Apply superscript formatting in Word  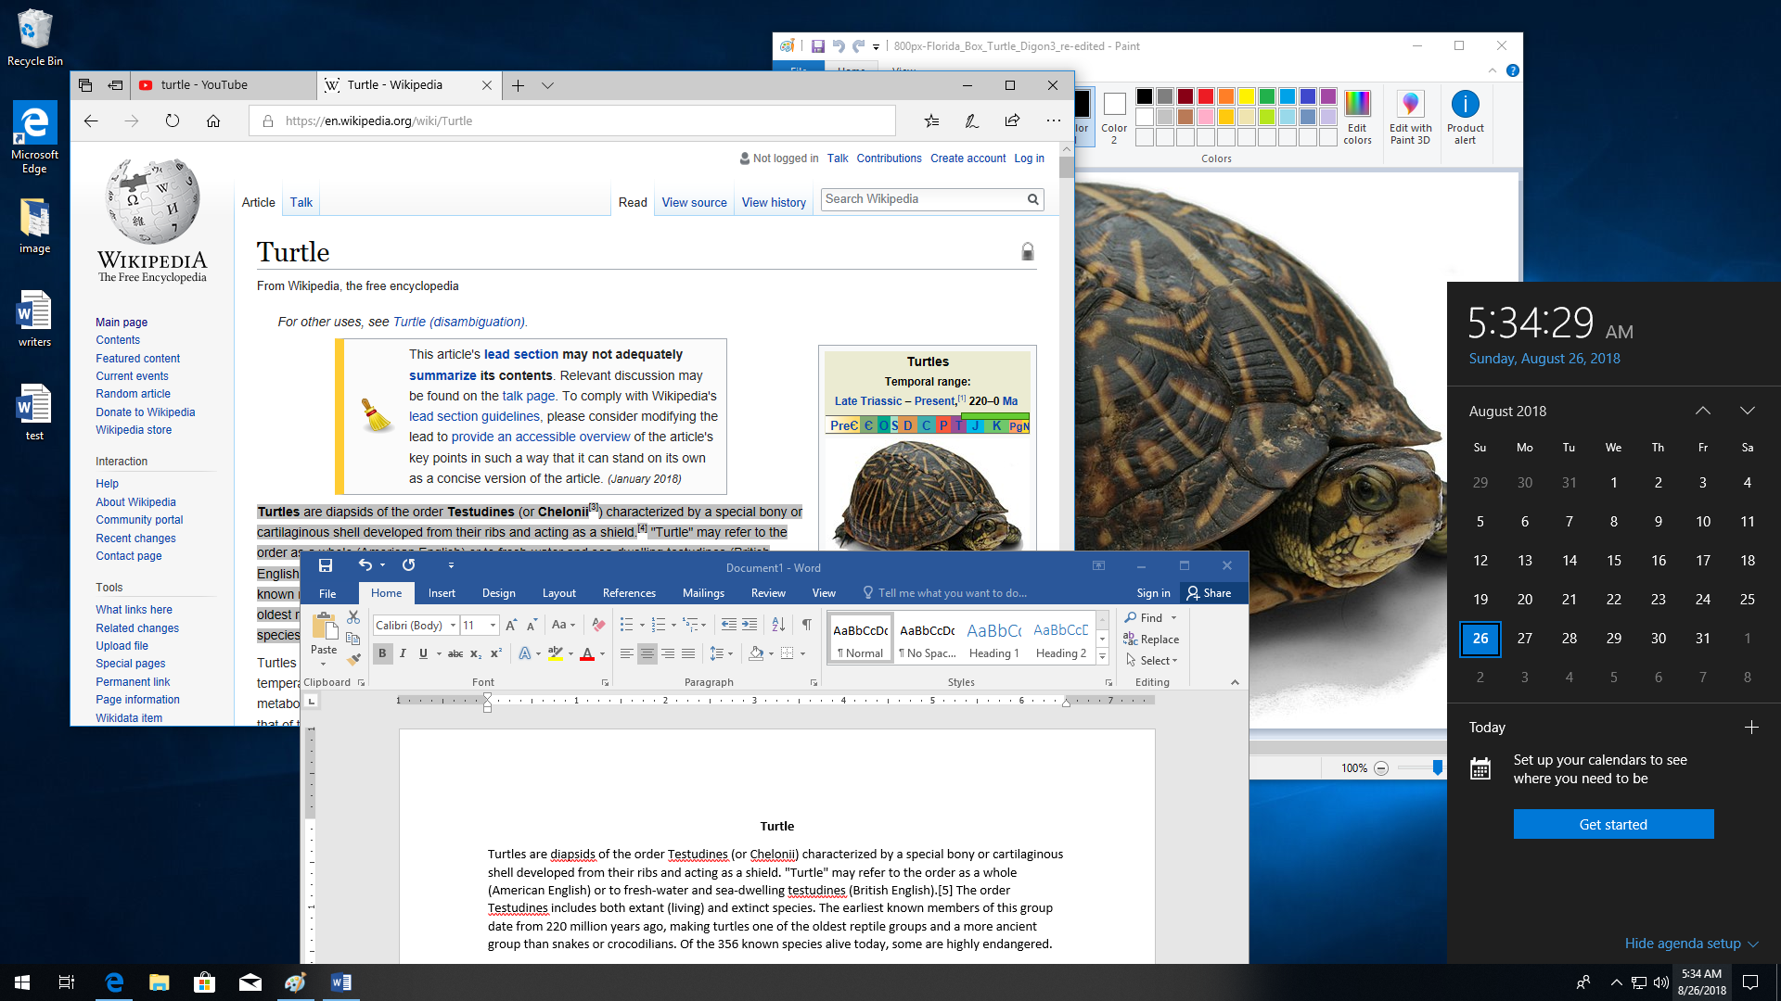(x=495, y=653)
